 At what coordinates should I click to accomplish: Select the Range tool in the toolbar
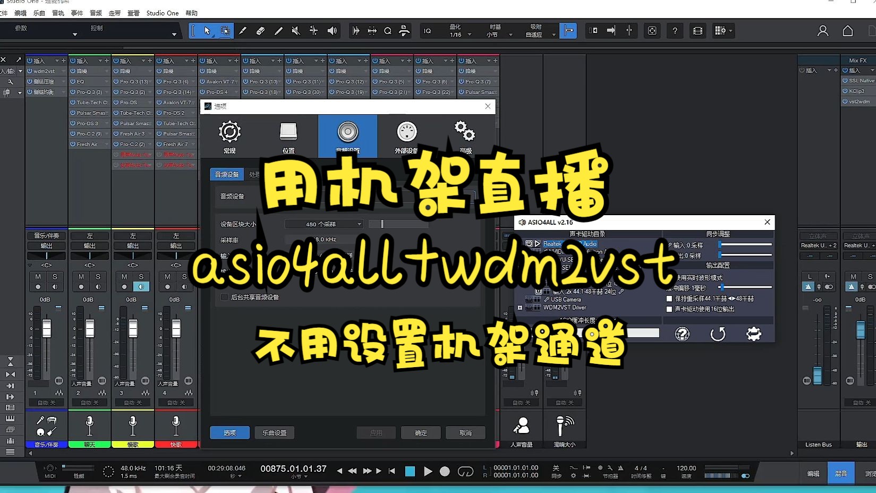click(x=225, y=31)
